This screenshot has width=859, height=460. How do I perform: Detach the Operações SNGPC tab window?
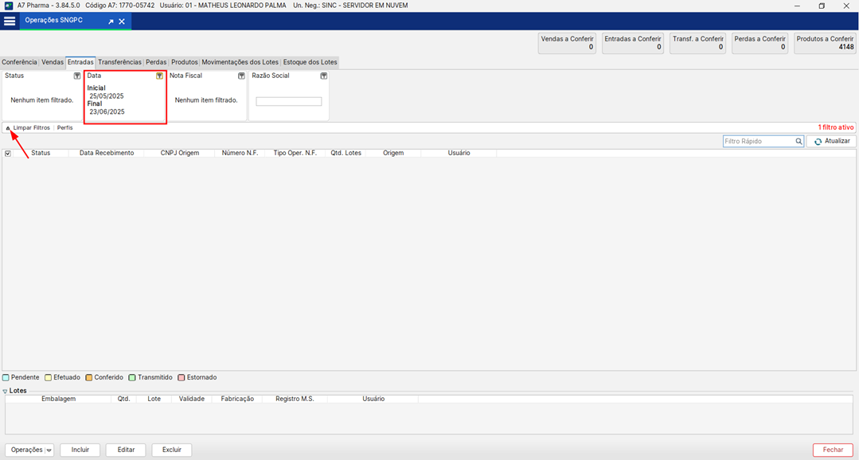pos(111,21)
